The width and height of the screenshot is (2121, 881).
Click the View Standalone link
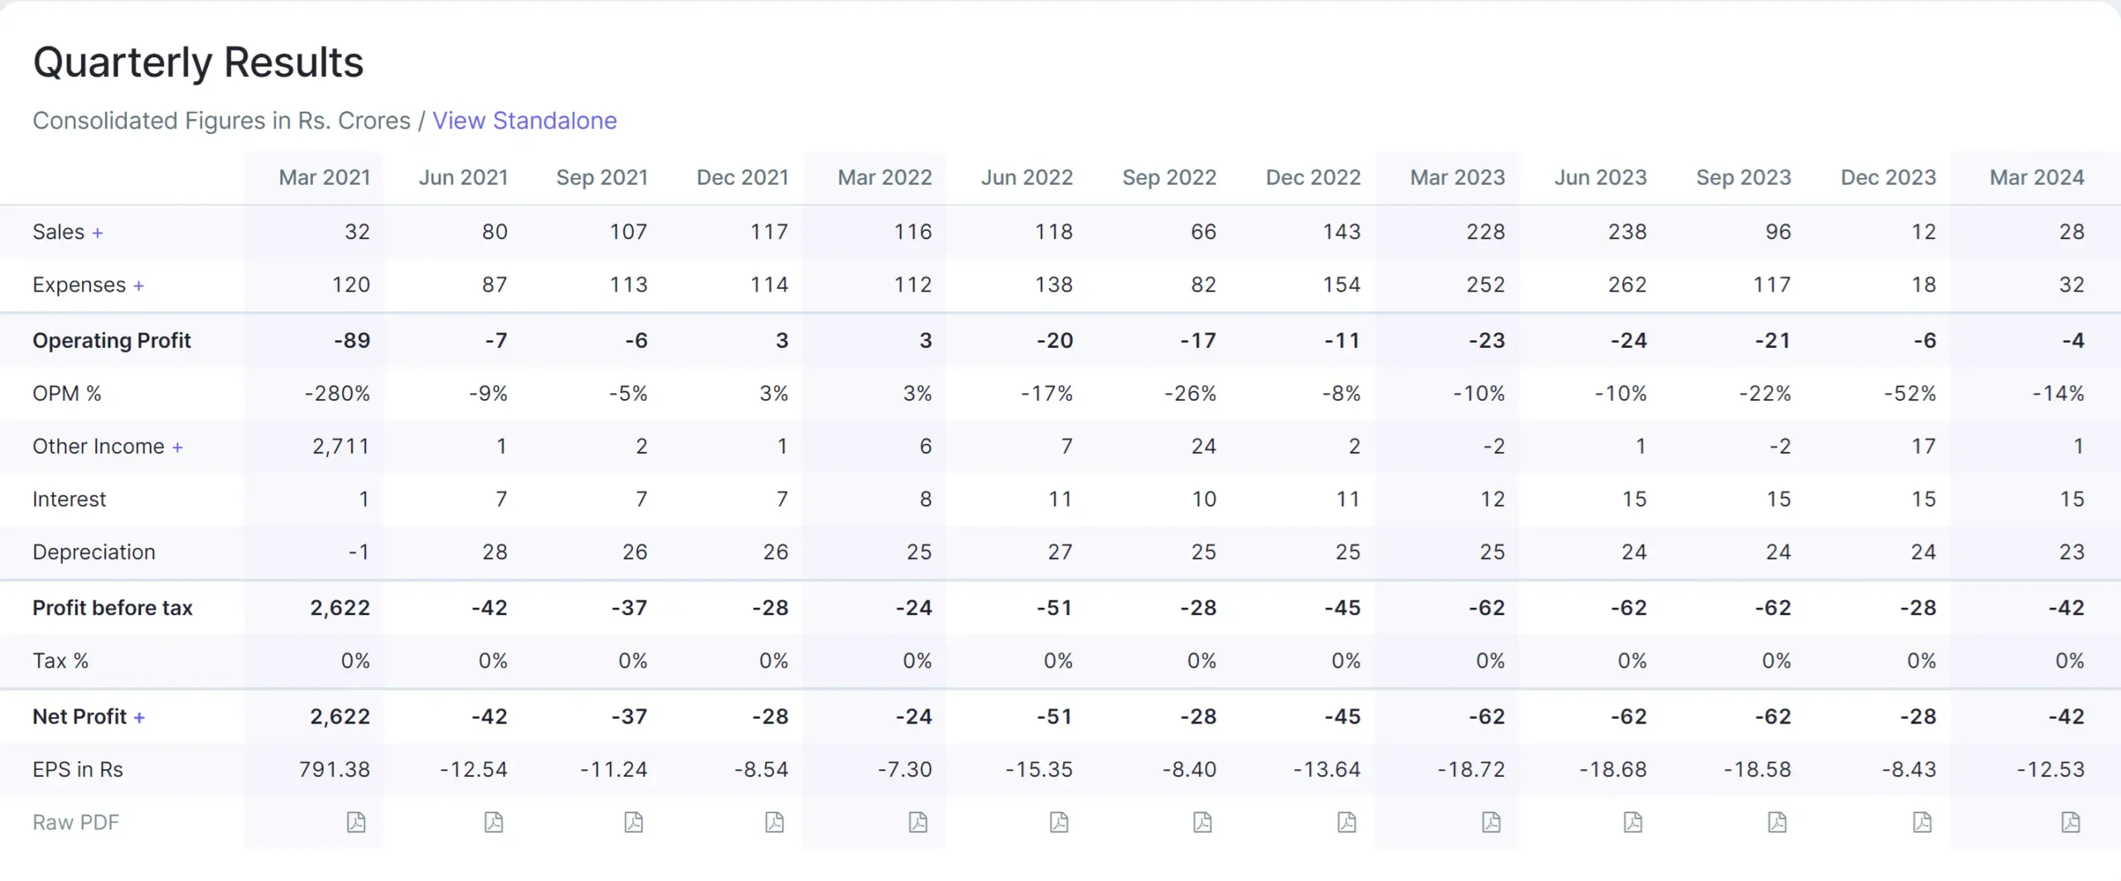(524, 121)
